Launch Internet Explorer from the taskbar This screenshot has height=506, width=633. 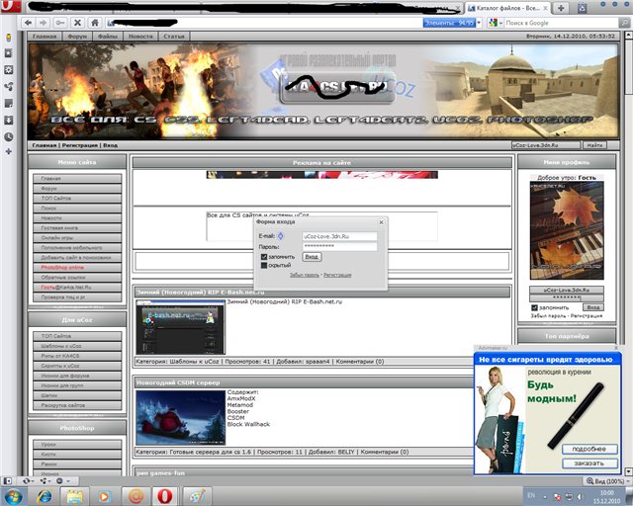44,496
